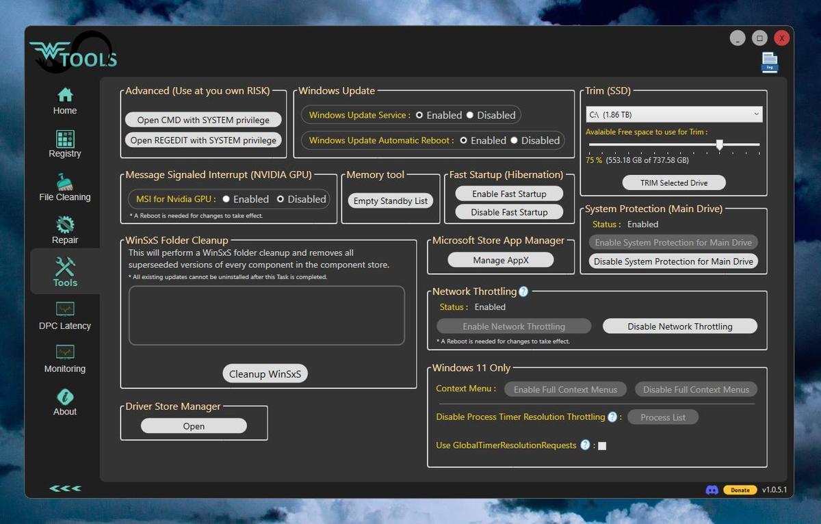Open the Discord icon link
Image resolution: width=821 pixels, height=524 pixels.
coord(712,490)
